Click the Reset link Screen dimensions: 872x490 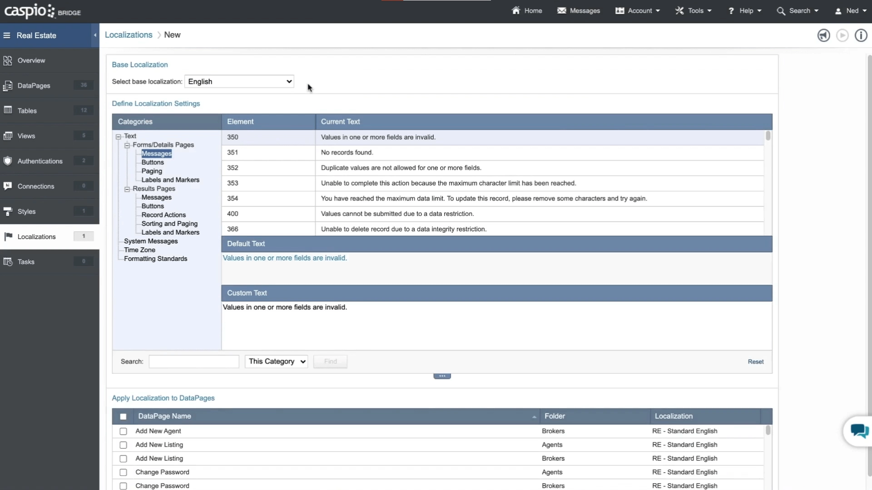[756, 362]
